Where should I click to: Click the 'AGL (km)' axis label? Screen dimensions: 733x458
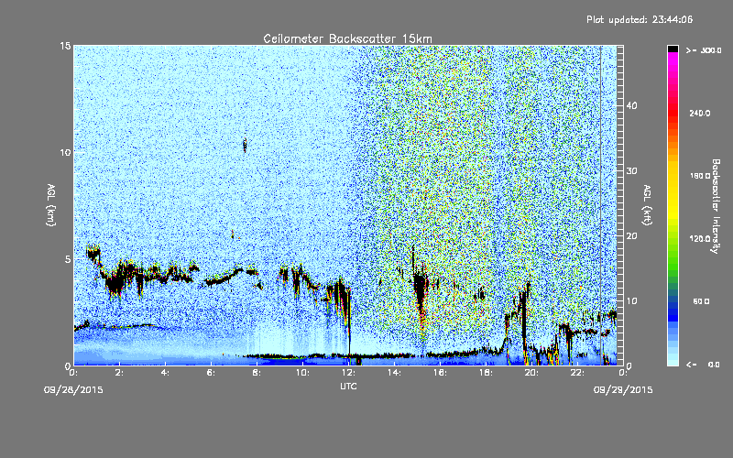51,204
